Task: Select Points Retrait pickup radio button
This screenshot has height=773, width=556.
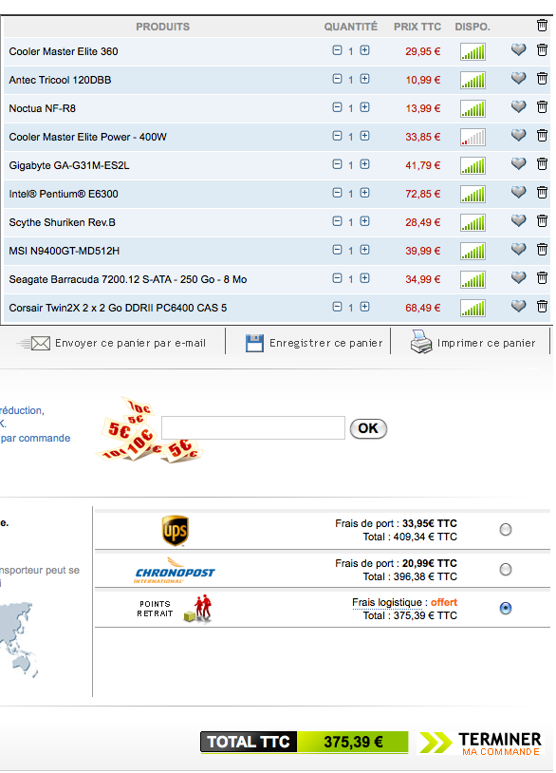Action: (506, 609)
